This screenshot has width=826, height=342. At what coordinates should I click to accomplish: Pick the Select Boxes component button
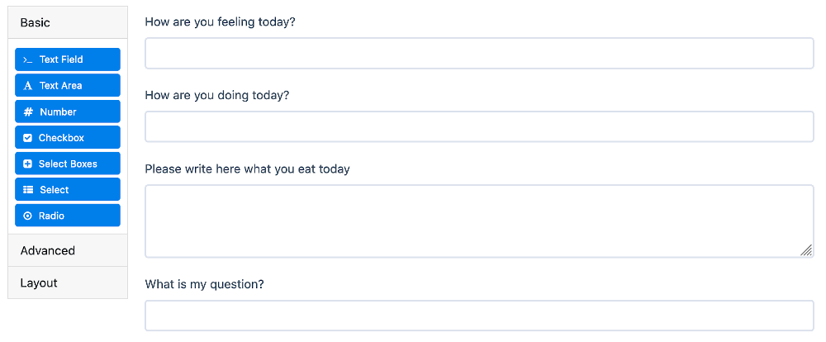pos(68,164)
